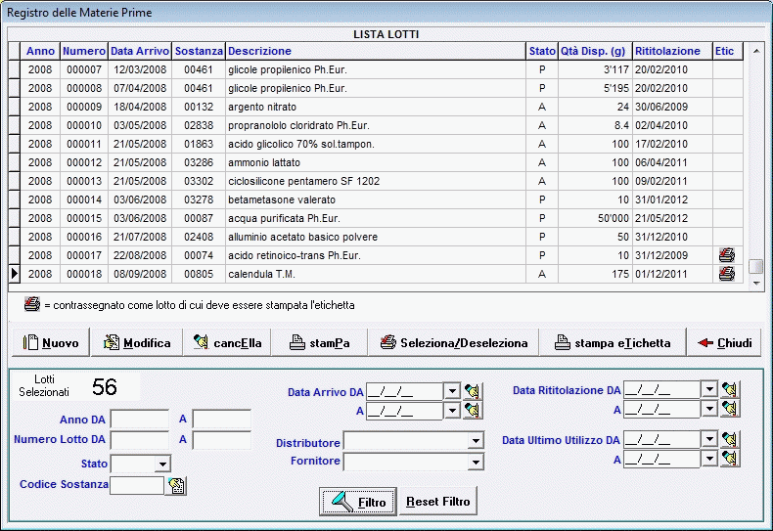Screen dimensions: 773x531
Task: Select row 'propranololo cloridrato Ph.Eur.'
Action: (x=376, y=125)
